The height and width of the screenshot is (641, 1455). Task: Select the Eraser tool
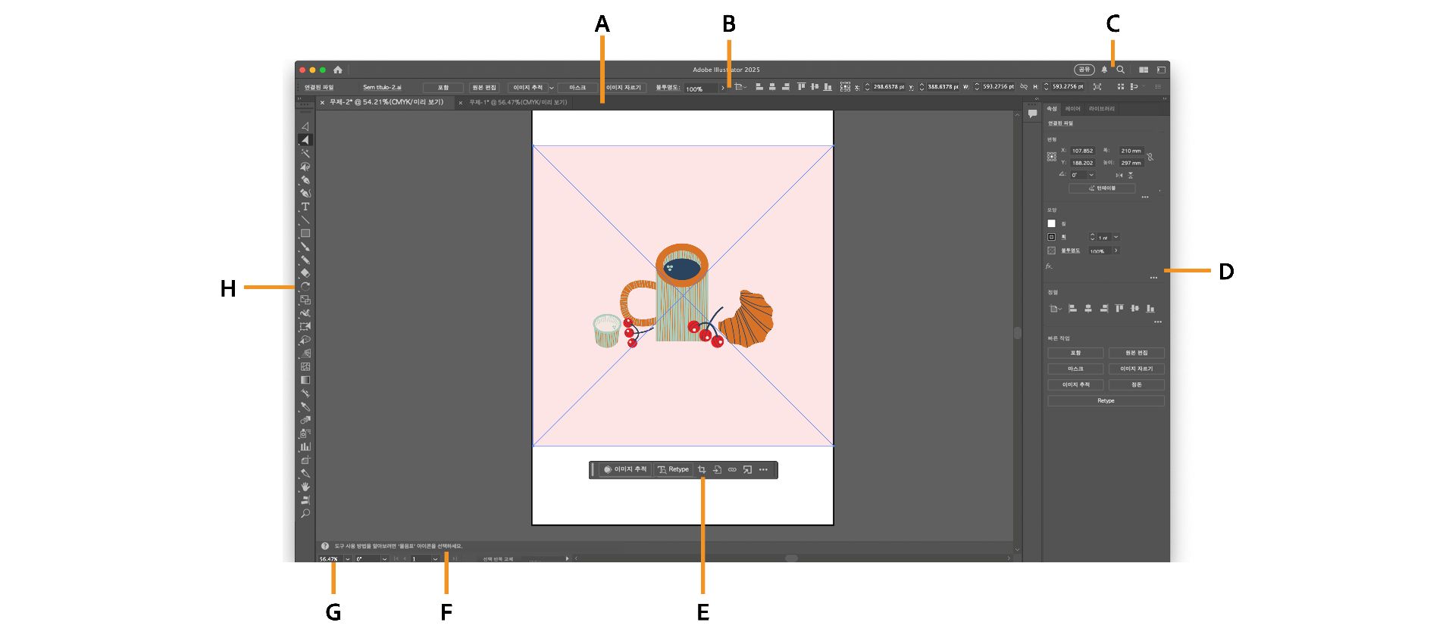[x=305, y=273]
